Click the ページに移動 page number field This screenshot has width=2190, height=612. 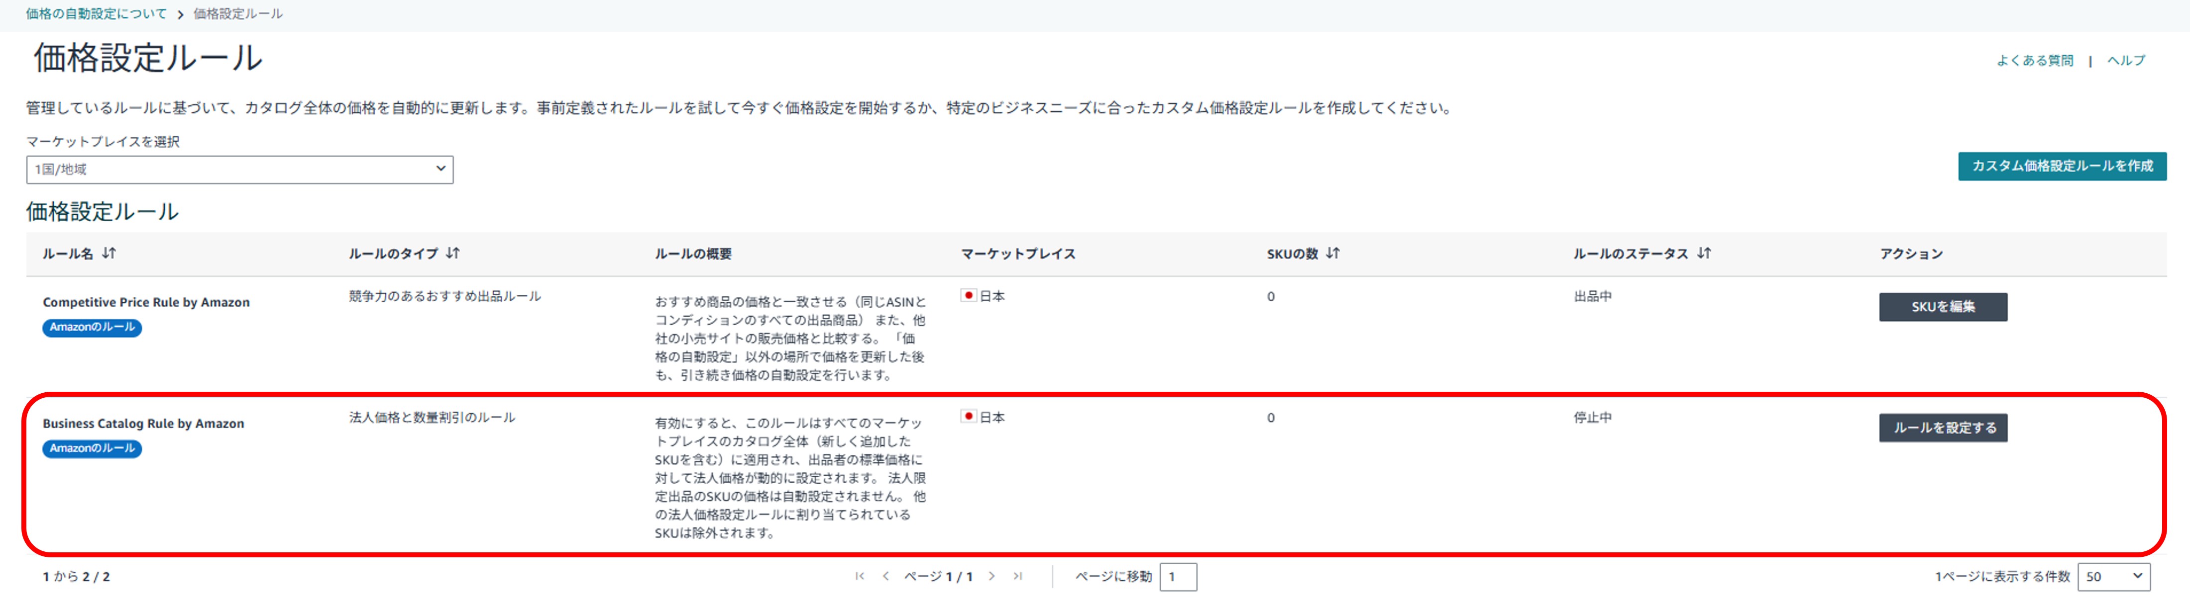[x=1178, y=576]
